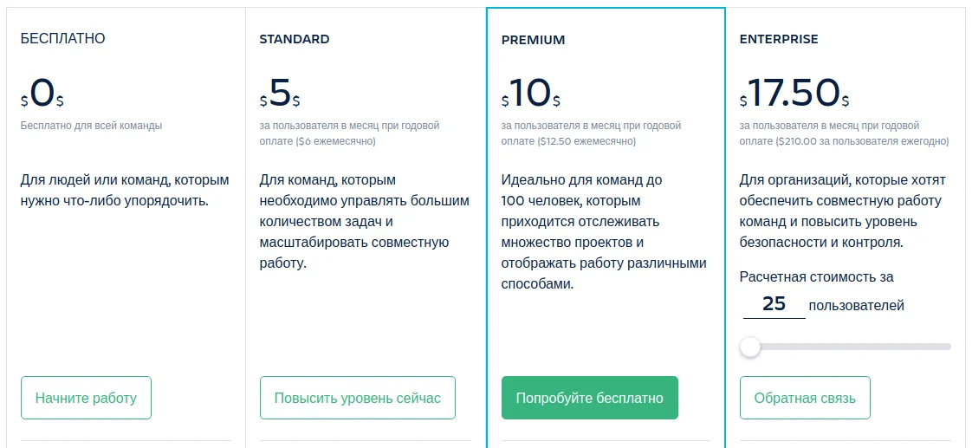Image resolution: width=972 pixels, height=448 pixels.
Task: Open Обратная связь for Enterprise plan
Action: (x=805, y=398)
